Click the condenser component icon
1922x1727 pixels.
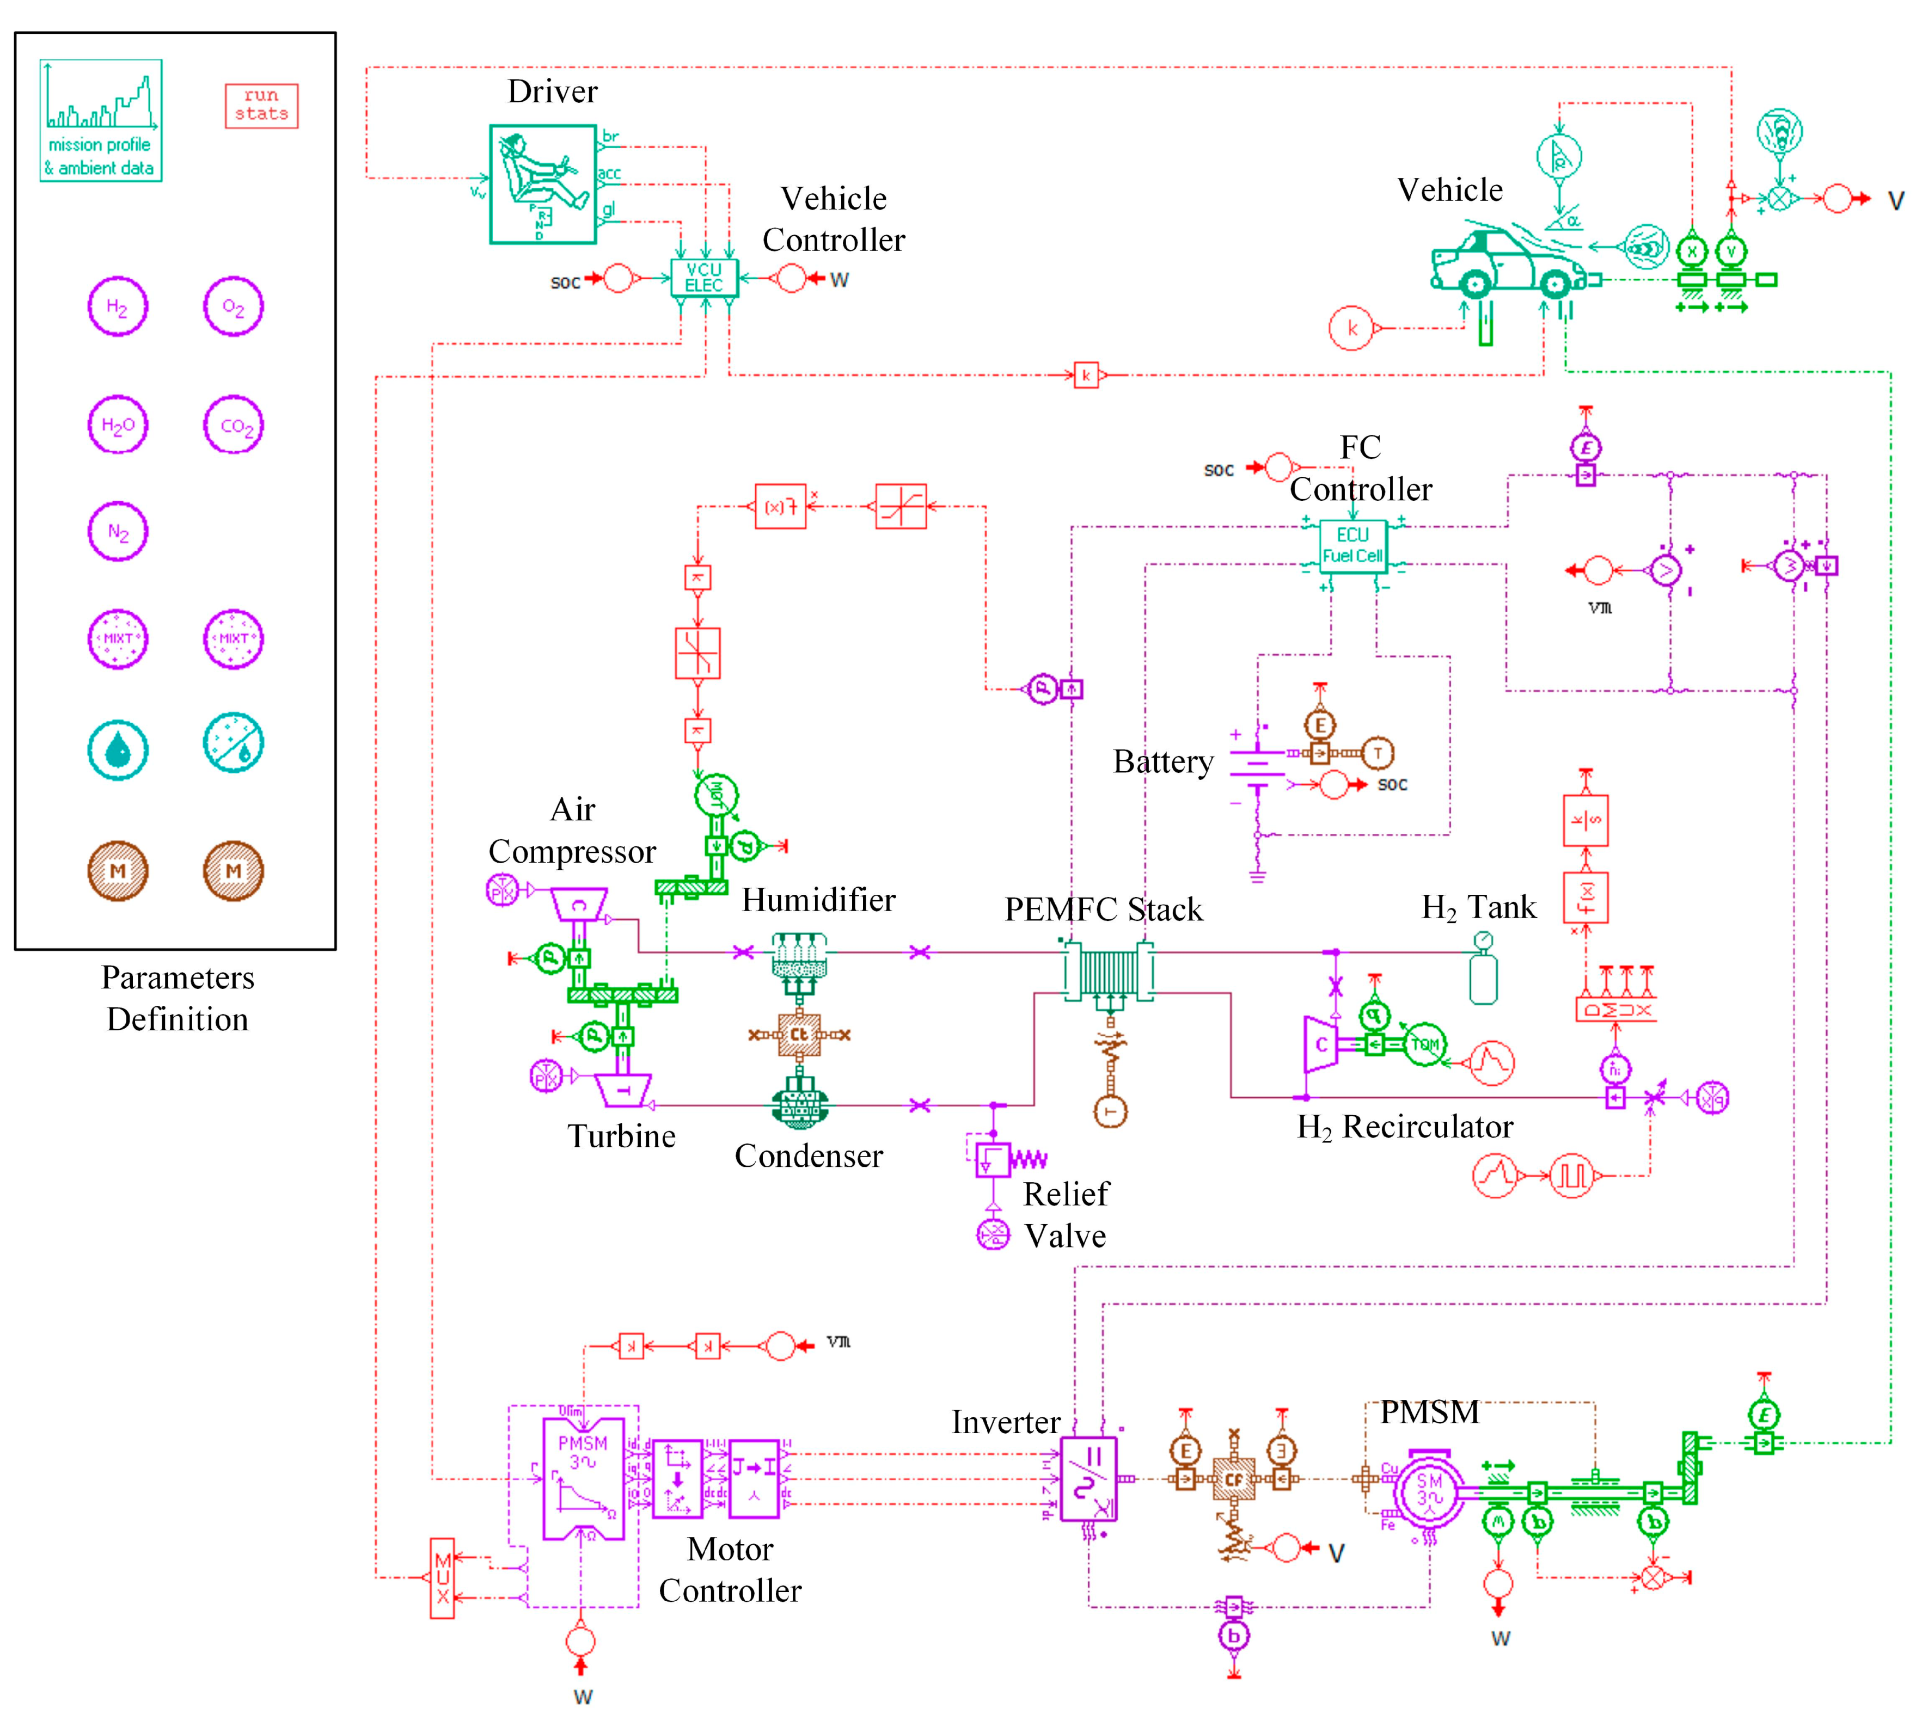pyautogui.click(x=800, y=1107)
